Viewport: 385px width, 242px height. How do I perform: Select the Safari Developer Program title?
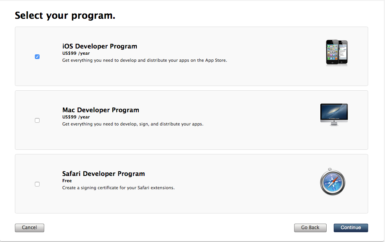coord(103,174)
